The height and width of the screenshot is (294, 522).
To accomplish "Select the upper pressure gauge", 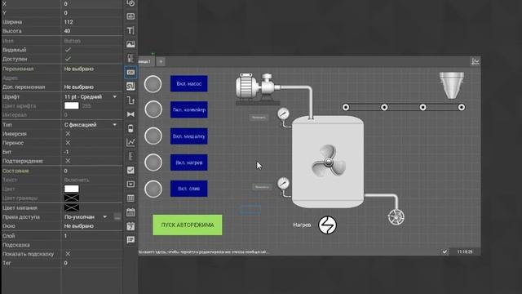I will point(283,114).
